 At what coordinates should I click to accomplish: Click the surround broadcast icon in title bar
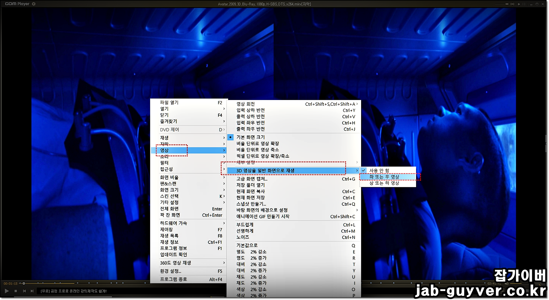pyautogui.click(x=512, y=4)
